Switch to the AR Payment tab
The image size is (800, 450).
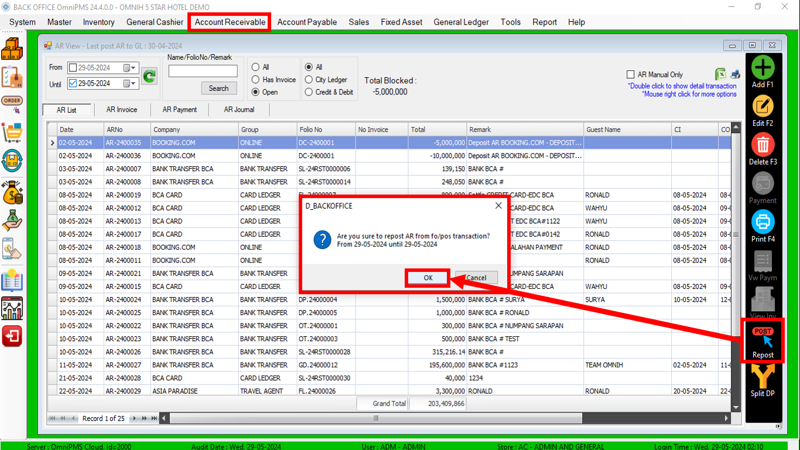pos(180,110)
